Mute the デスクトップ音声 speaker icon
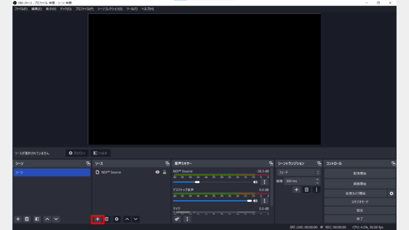Image resolution: width=409 pixels, height=230 pixels. [255, 201]
